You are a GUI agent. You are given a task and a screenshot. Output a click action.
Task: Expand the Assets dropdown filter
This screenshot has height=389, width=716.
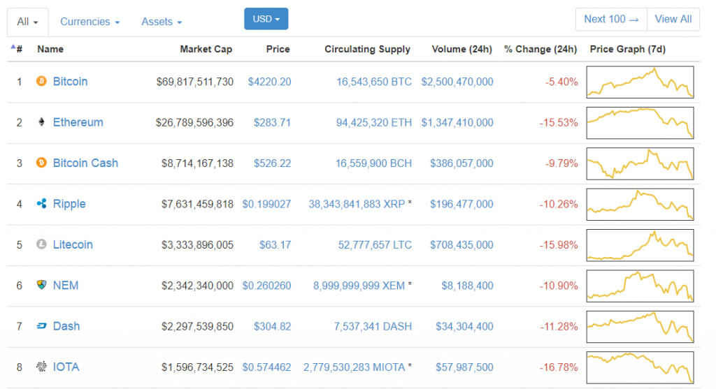click(162, 22)
